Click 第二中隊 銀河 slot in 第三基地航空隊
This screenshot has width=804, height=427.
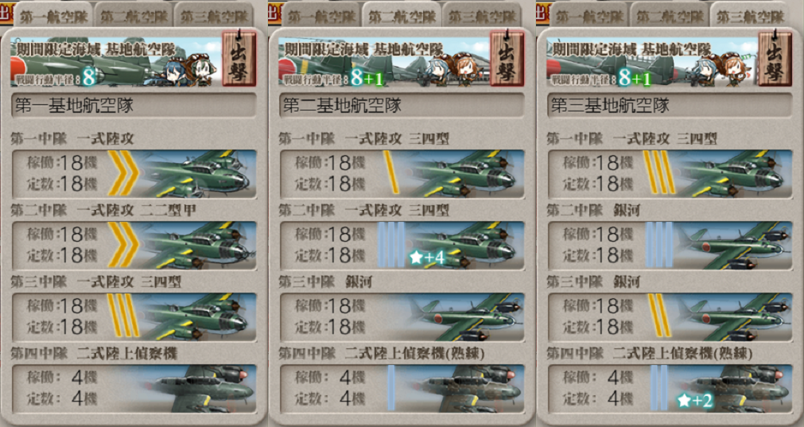670,246
